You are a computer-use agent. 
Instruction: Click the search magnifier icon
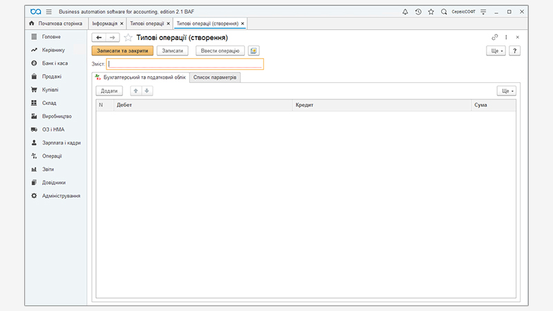coord(444,12)
